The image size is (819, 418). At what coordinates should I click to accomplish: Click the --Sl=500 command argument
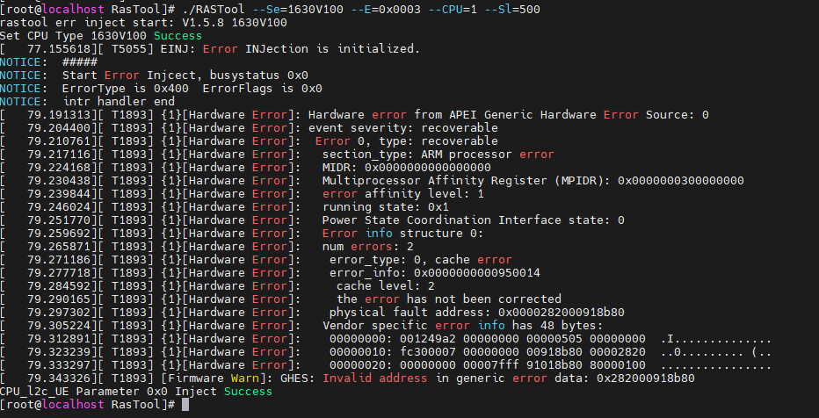coord(509,9)
